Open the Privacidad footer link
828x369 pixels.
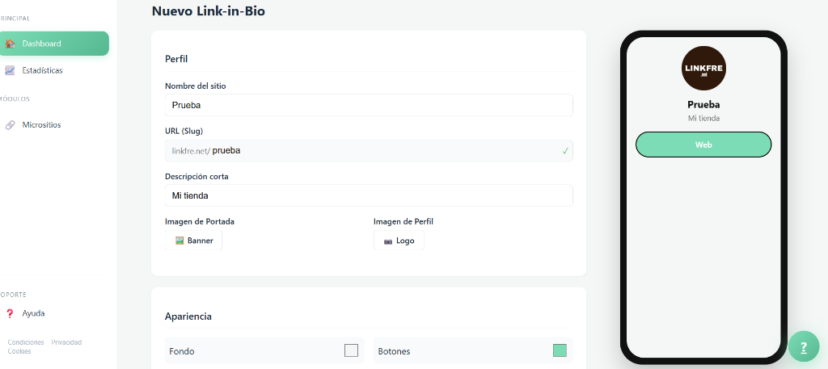coord(66,342)
